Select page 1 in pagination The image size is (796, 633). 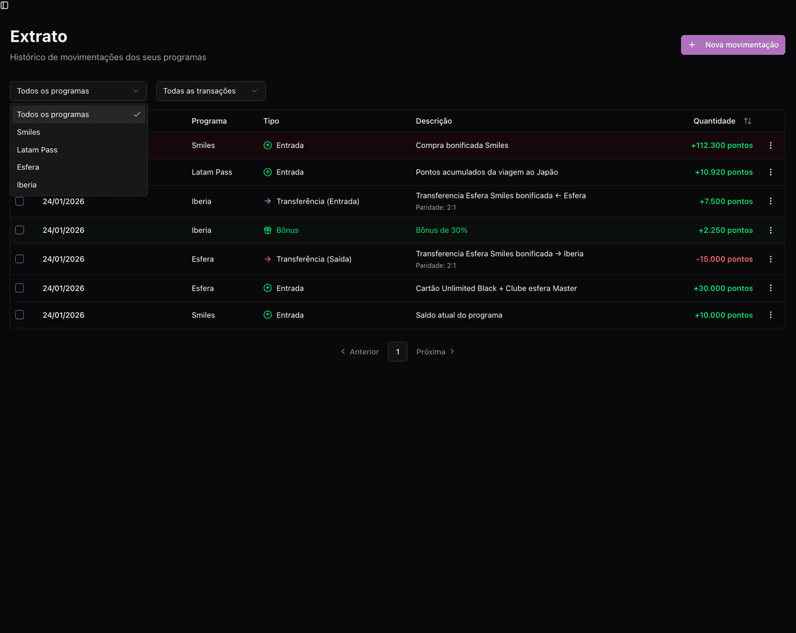(x=397, y=352)
